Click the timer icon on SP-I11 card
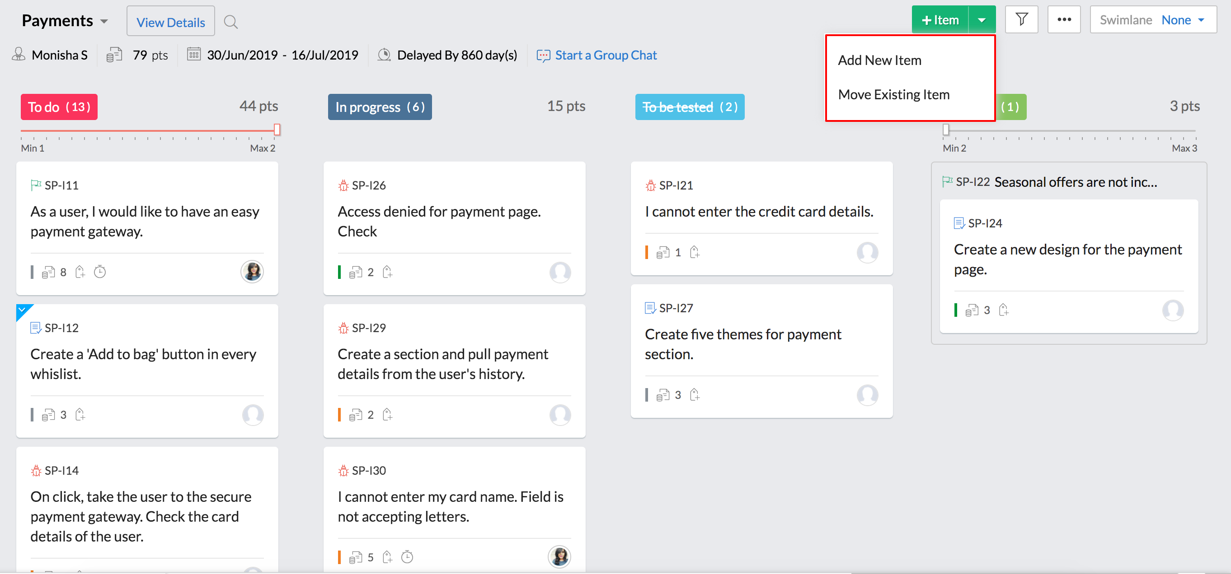 pos(99,272)
